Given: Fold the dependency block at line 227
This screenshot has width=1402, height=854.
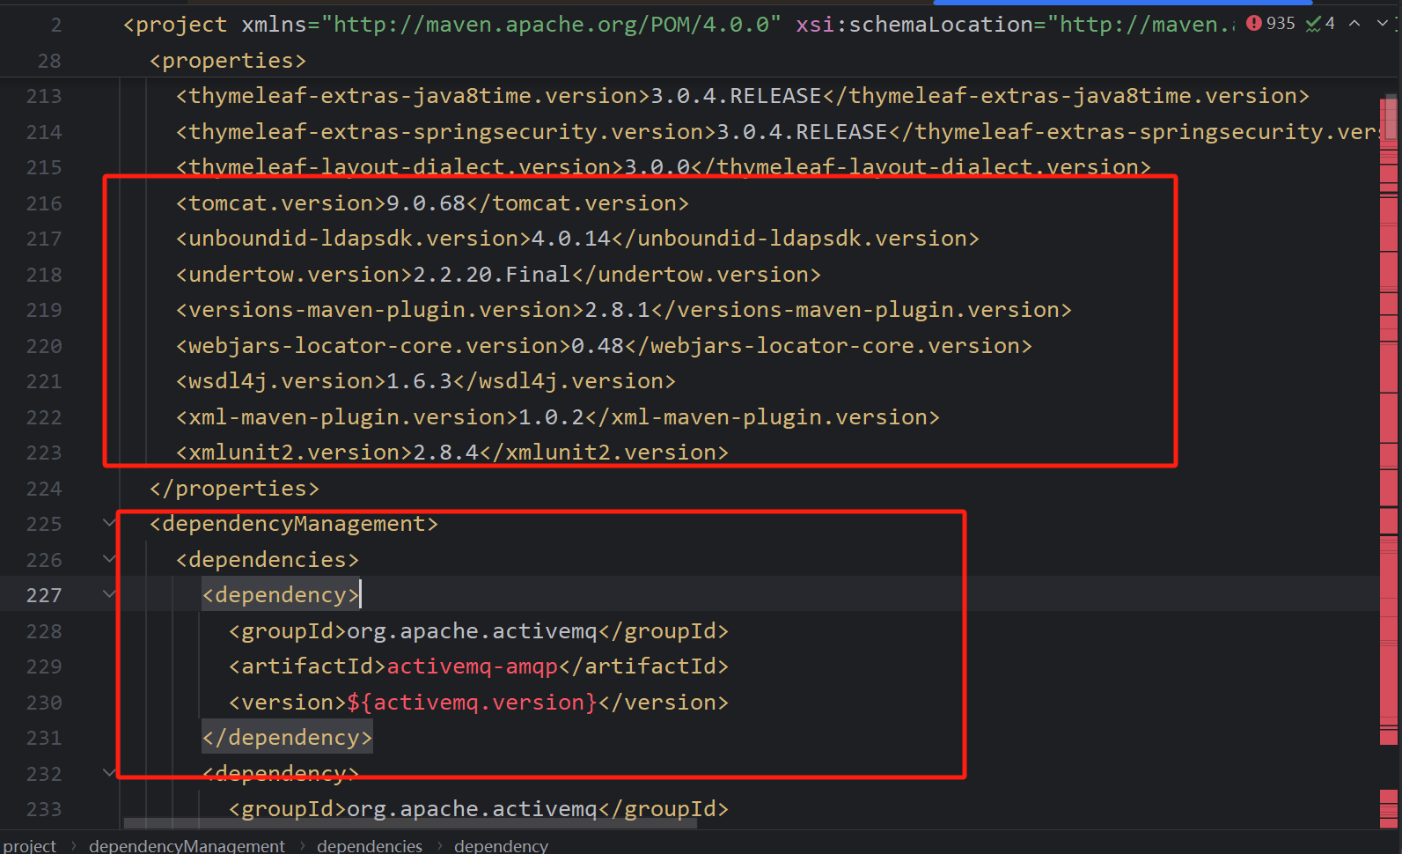Looking at the screenshot, I should pos(109,594).
